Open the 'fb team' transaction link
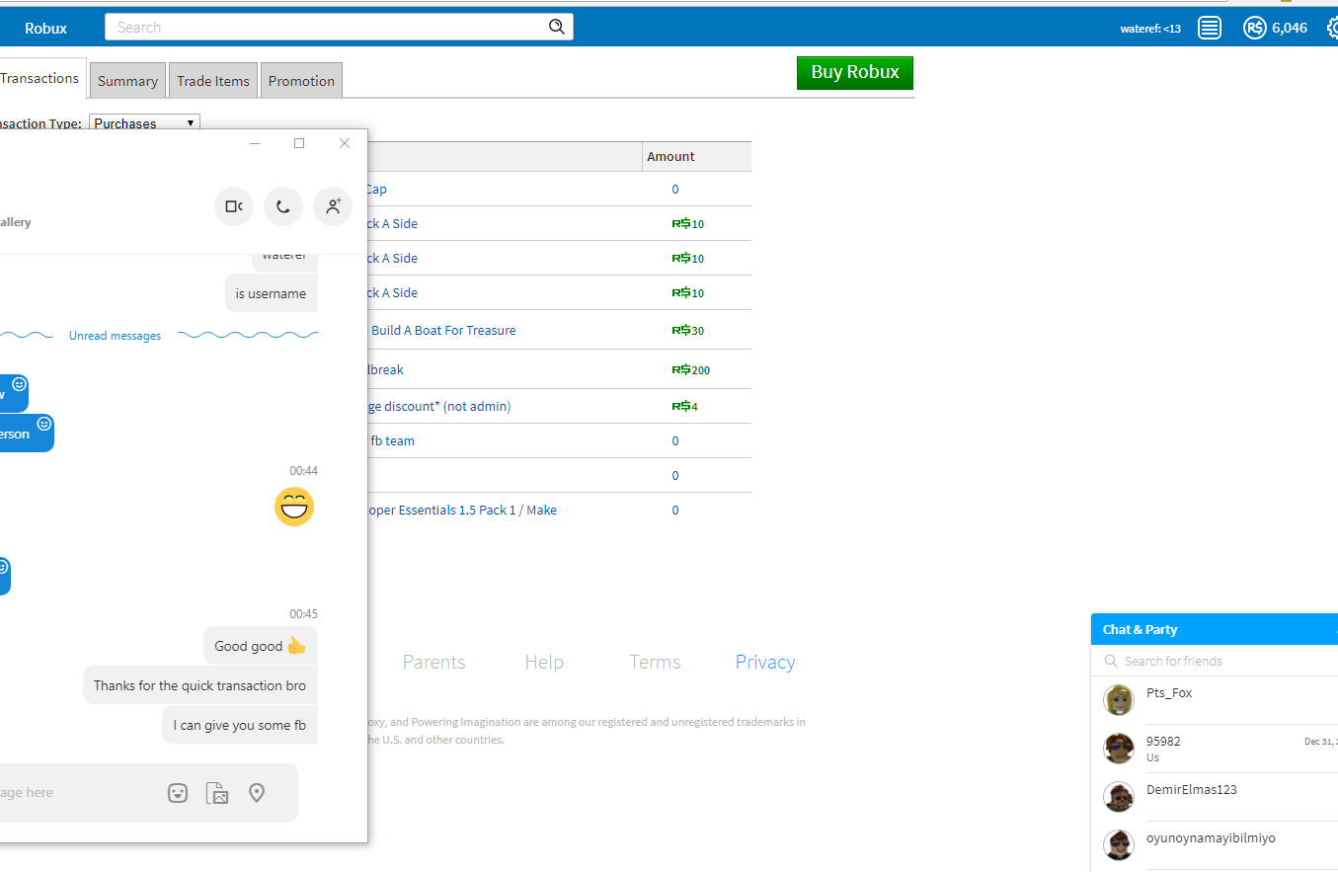The height and width of the screenshot is (872, 1338). click(392, 440)
